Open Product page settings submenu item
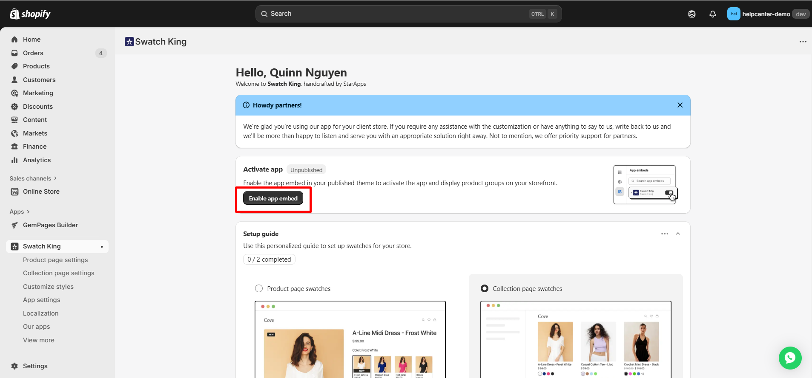This screenshot has width=812, height=378. point(55,260)
